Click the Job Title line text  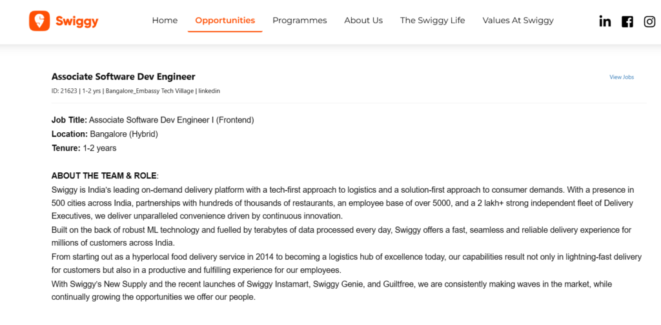(x=152, y=120)
